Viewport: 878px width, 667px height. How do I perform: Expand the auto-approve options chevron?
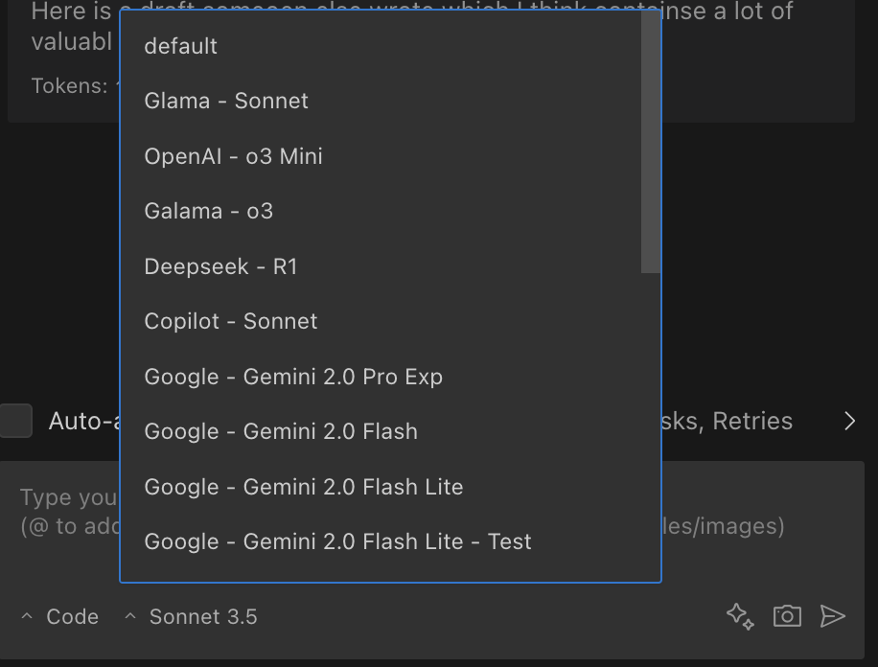click(849, 421)
